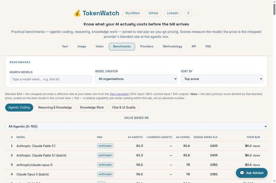
Task: Open the Sort By dropdown
Action: click(x=222, y=79)
